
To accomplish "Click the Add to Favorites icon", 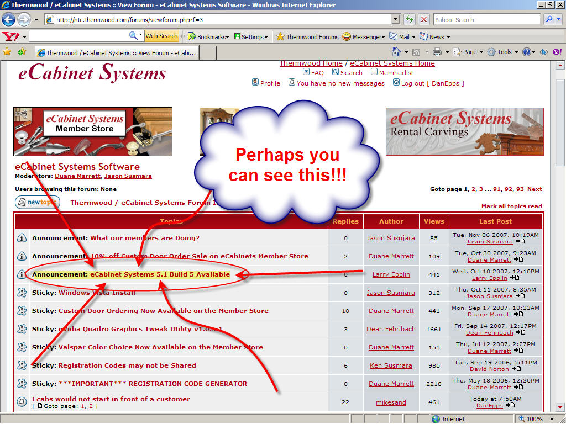I will [22, 51].
